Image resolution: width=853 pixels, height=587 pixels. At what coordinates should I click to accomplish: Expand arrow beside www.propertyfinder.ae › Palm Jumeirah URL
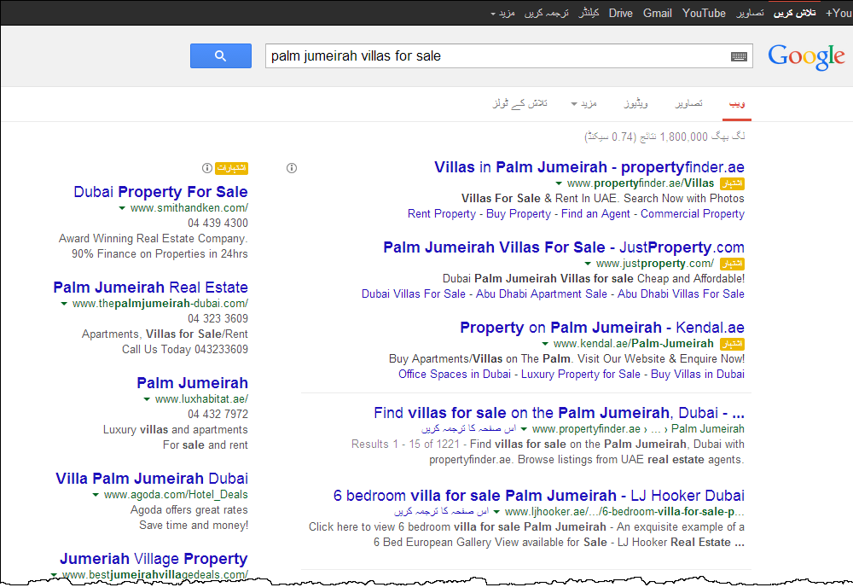[524, 429]
